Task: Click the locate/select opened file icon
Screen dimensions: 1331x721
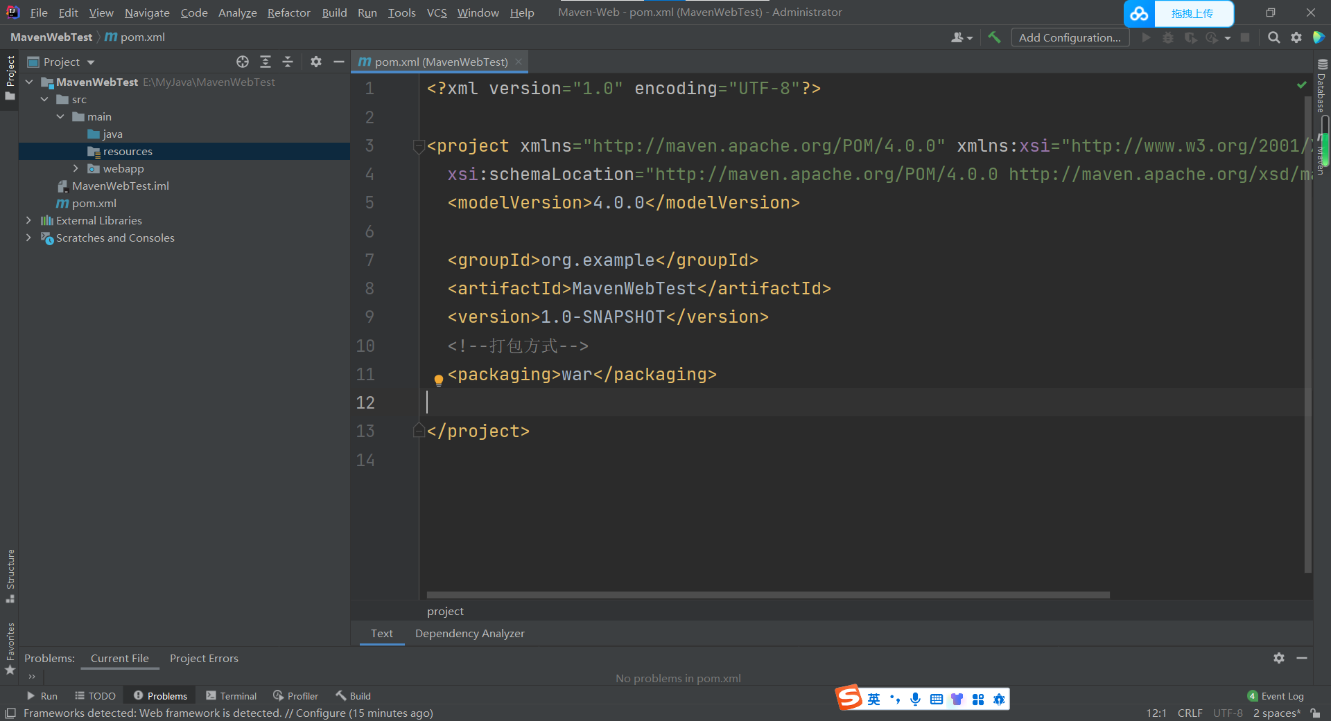Action: coord(242,62)
